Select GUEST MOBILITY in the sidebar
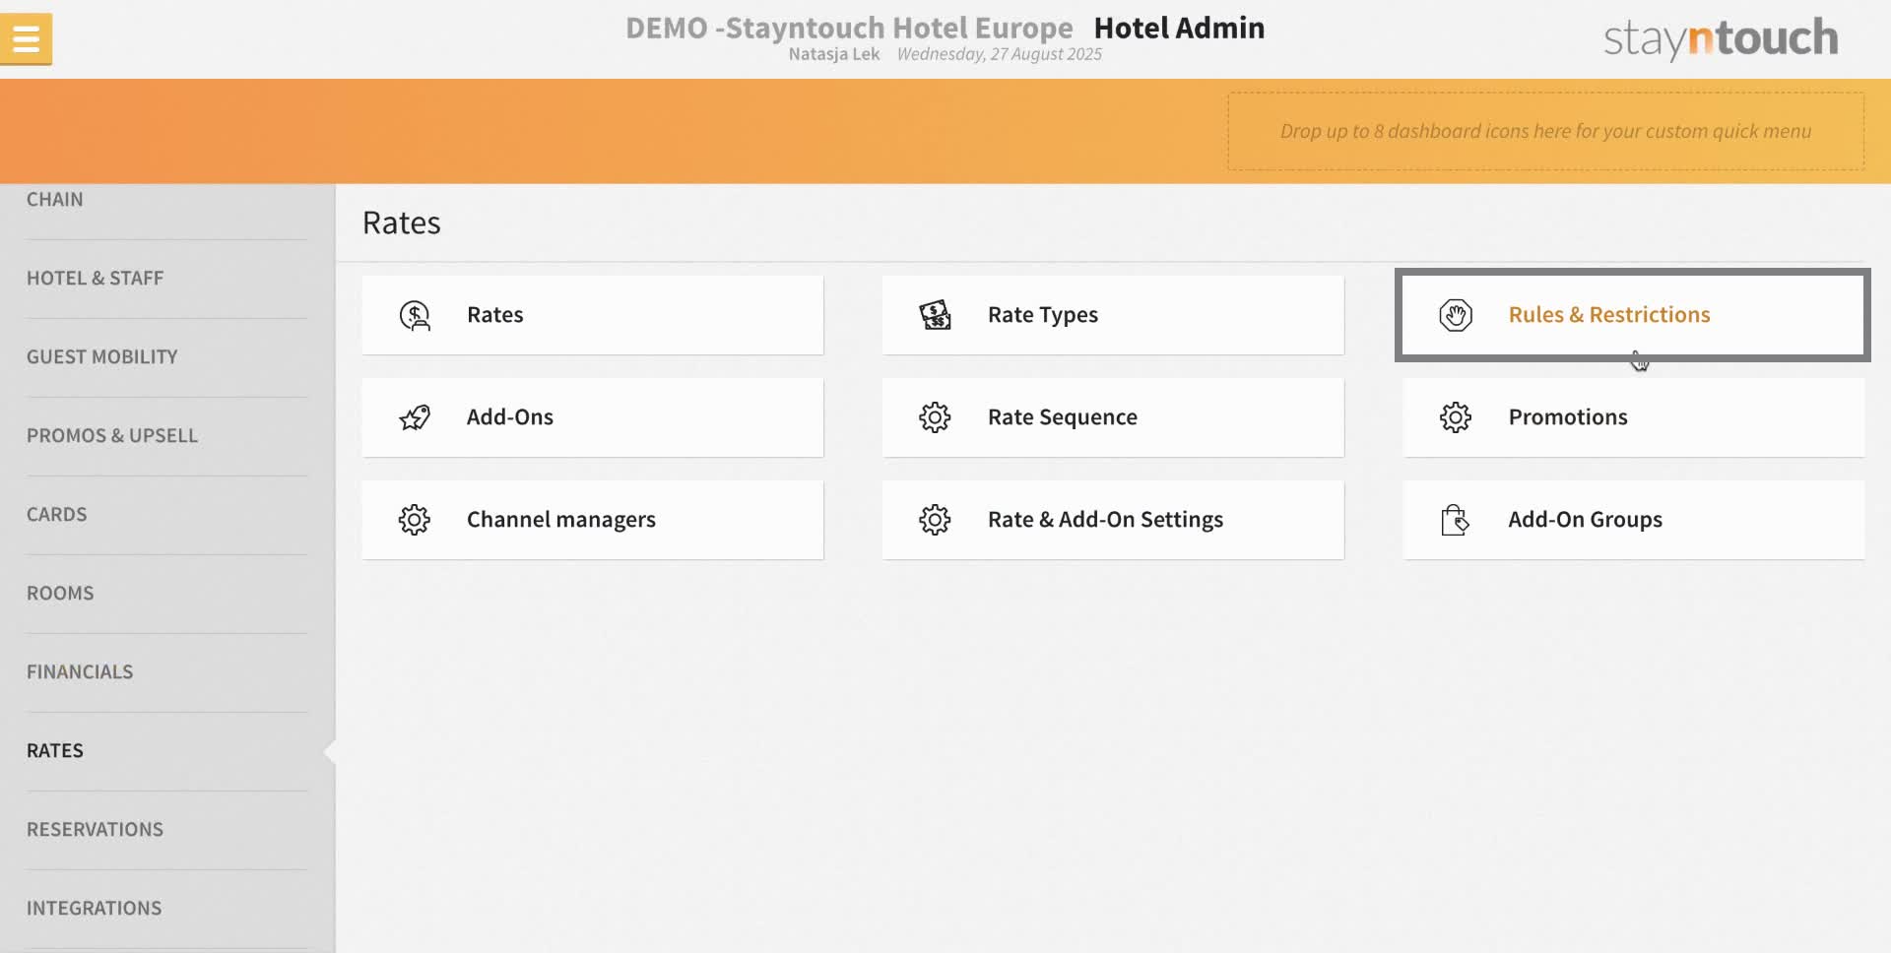The image size is (1891, 953). (x=167, y=357)
